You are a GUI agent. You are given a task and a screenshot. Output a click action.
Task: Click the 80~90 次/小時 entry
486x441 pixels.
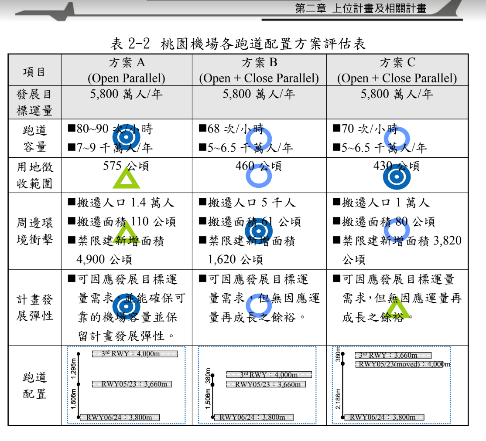point(110,129)
